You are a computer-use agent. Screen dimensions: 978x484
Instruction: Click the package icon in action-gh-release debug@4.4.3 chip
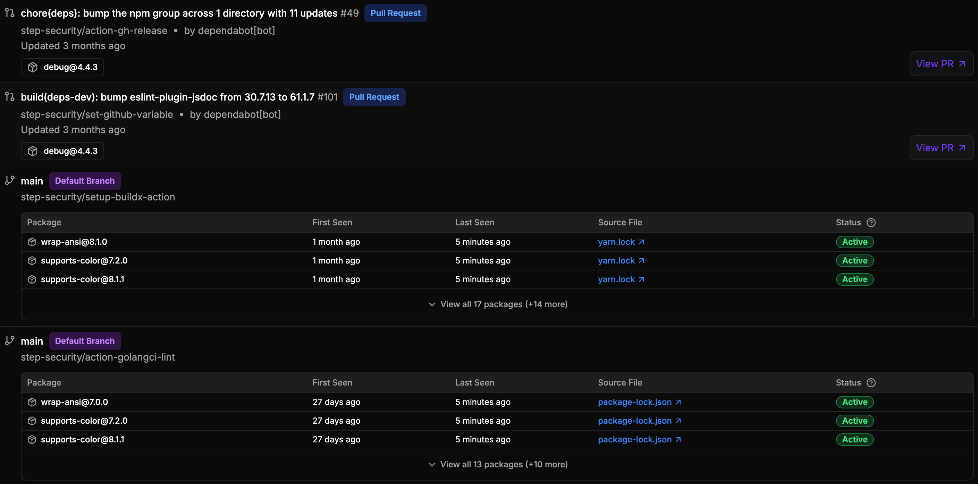tap(33, 67)
